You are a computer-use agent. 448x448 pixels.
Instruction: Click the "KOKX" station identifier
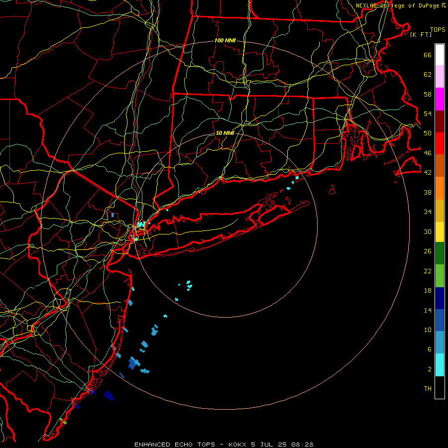pos(237,445)
